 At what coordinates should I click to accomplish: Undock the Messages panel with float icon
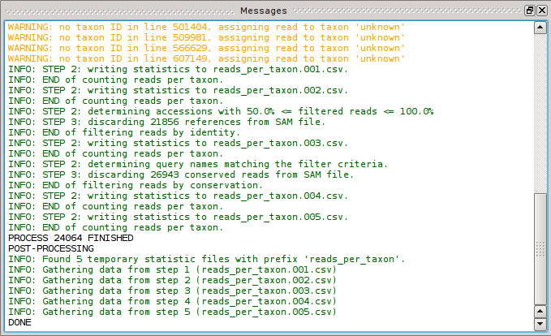[x=529, y=11]
